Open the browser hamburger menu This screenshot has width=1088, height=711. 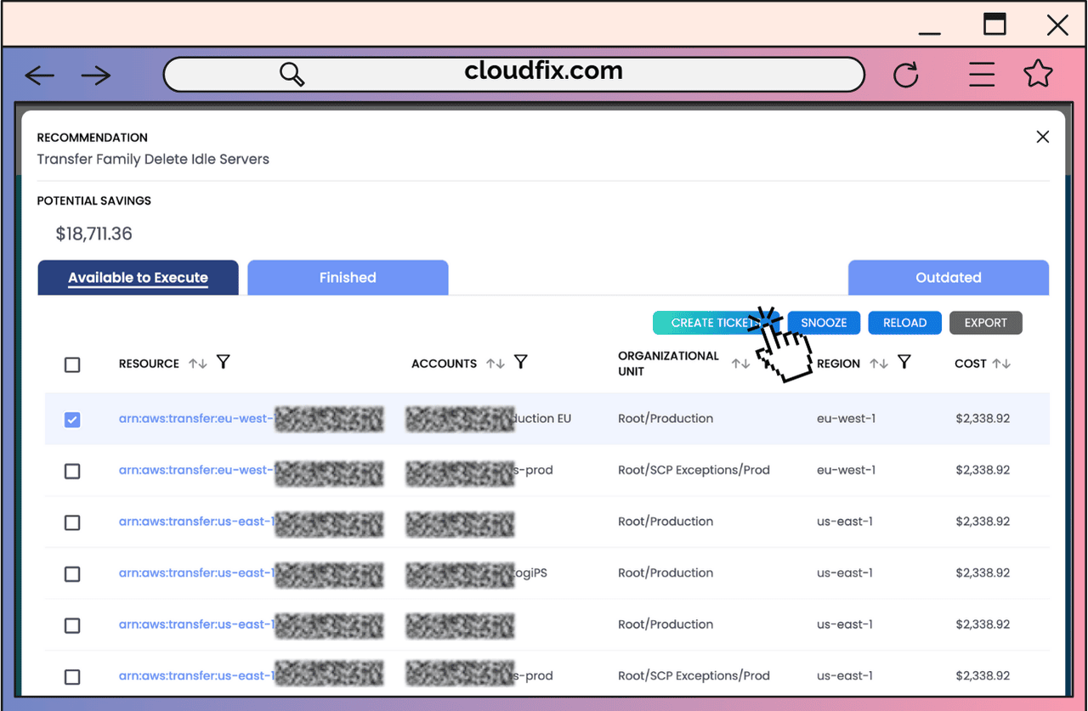(x=982, y=75)
